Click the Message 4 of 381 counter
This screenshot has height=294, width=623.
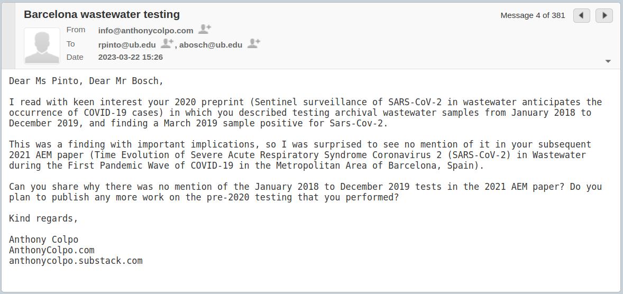(533, 15)
